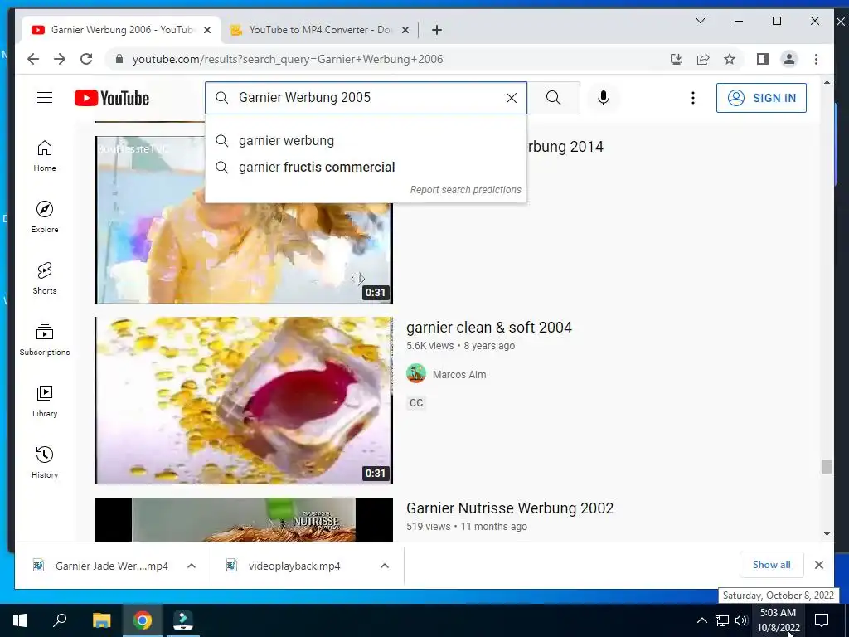Click the SIGN IN button
849x637 pixels.
pyautogui.click(x=761, y=98)
